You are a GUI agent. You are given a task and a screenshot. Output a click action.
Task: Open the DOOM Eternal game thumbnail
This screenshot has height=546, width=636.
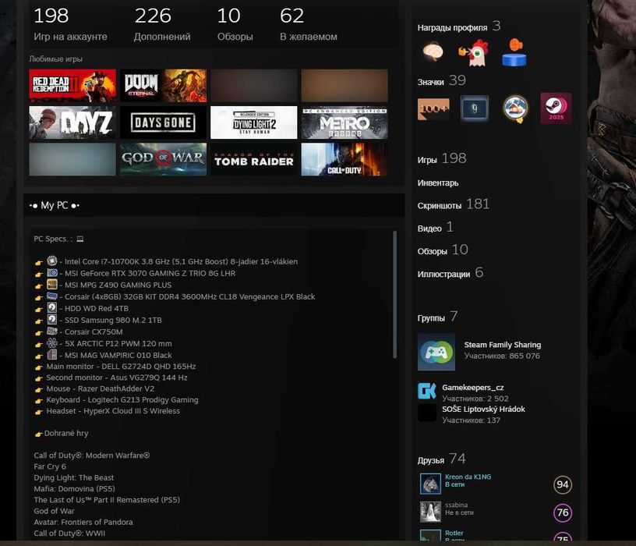(164, 85)
